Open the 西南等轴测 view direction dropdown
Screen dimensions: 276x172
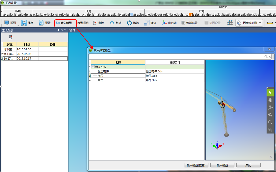[249, 23]
